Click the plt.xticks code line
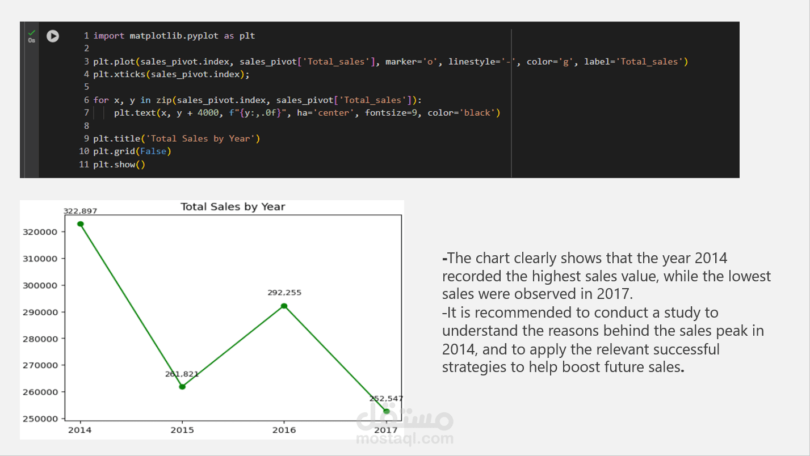The image size is (810, 456). coord(171,74)
